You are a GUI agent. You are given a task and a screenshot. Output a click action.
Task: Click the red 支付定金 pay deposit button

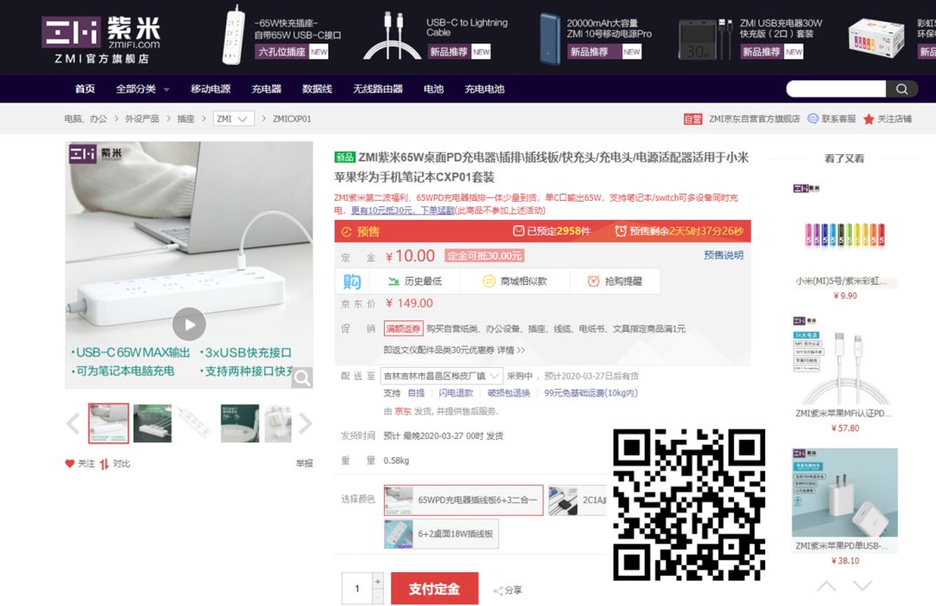point(434,588)
